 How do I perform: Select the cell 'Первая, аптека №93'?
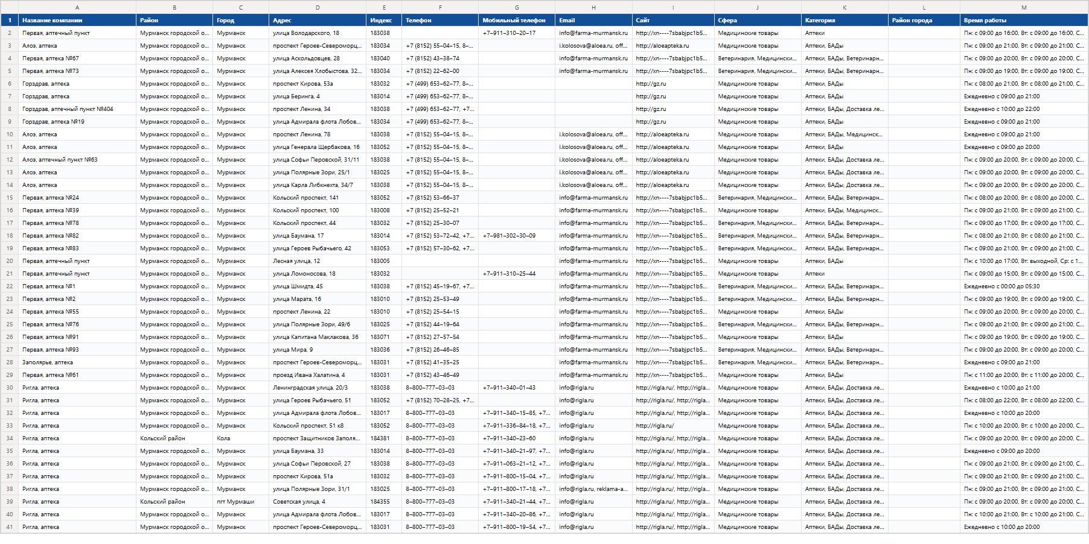(x=77, y=350)
